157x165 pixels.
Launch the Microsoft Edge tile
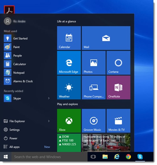pos(69,63)
